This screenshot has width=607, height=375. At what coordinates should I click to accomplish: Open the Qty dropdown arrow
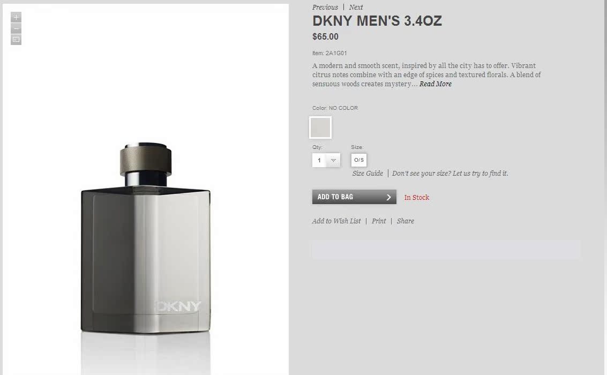click(x=333, y=160)
